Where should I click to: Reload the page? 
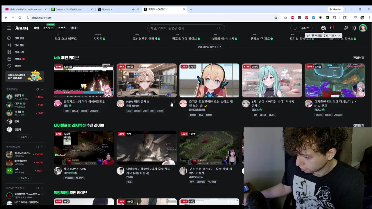click(20, 17)
